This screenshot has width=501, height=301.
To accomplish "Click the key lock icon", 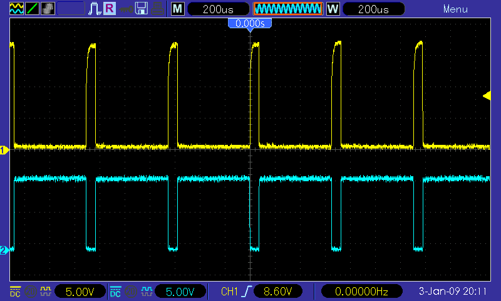I will click(126, 9).
